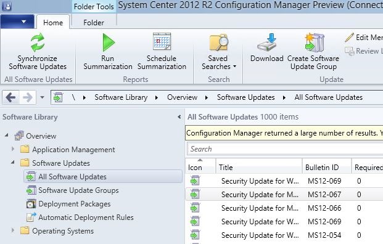Open breadcrumb arrow after root backslash
The image size is (383, 244).
[84, 97]
